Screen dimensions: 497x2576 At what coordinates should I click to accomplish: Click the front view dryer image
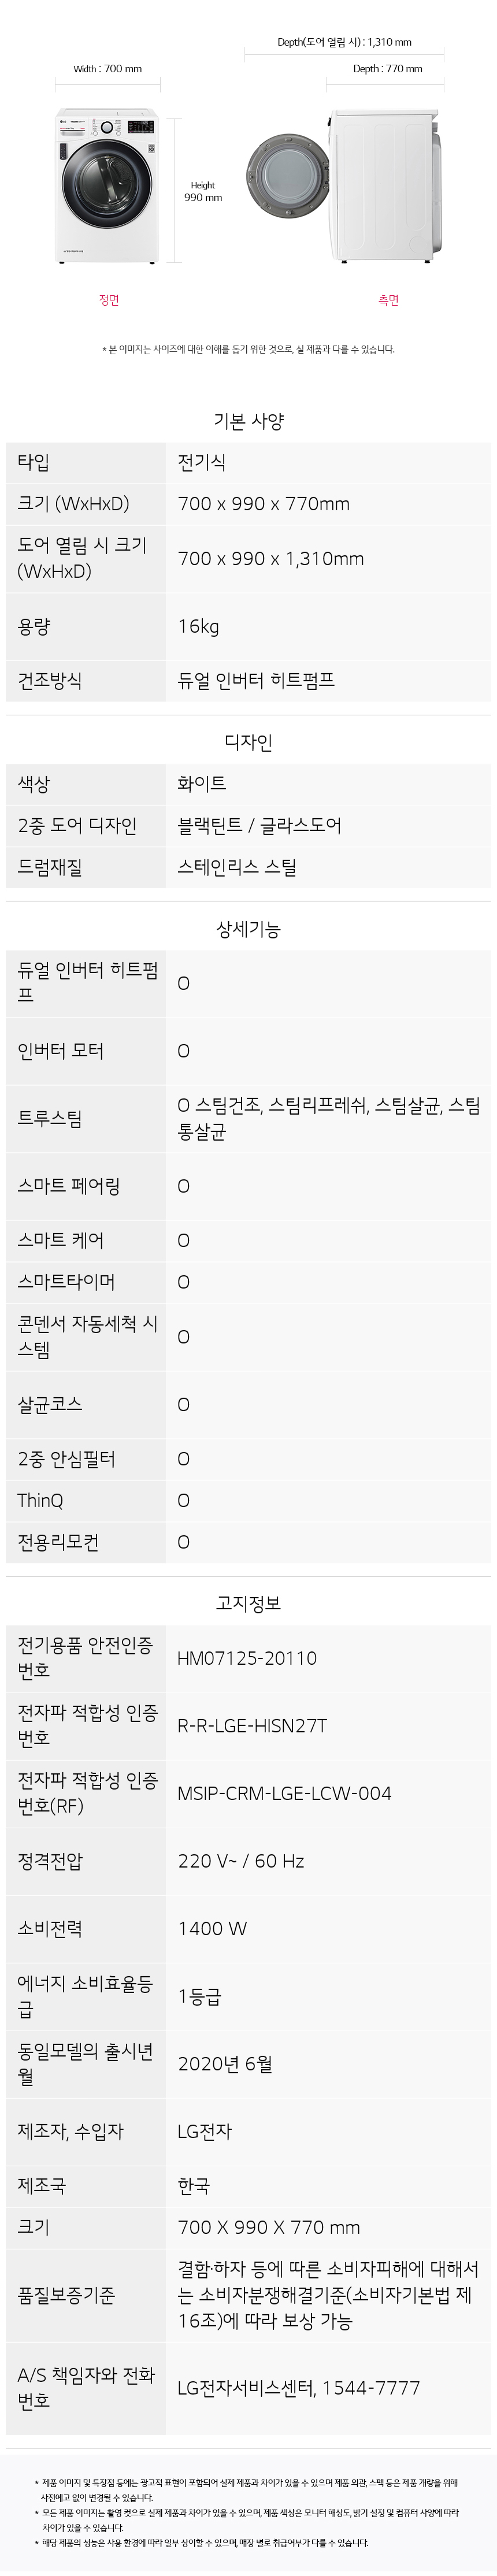106,186
